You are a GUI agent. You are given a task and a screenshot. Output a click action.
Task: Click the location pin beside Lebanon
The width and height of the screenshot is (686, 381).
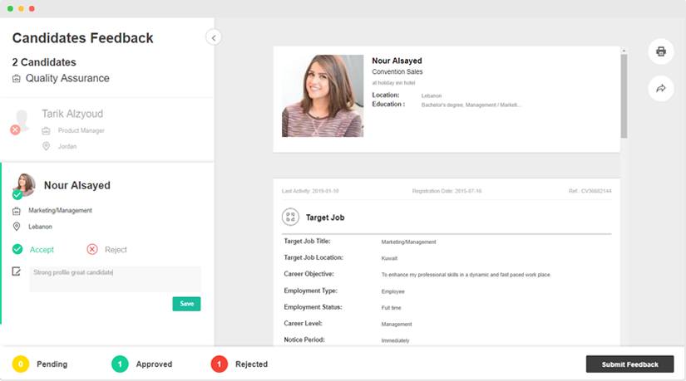(16, 227)
